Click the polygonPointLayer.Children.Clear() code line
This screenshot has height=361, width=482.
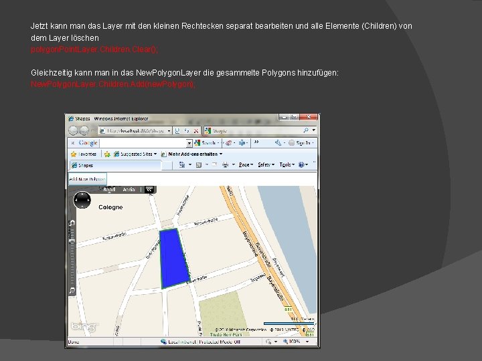tap(94, 49)
